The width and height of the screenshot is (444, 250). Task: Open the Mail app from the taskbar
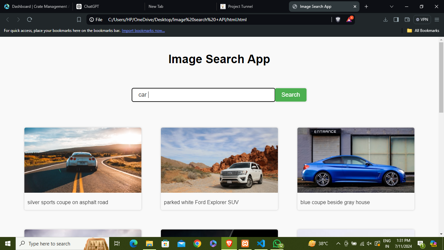[181, 243]
